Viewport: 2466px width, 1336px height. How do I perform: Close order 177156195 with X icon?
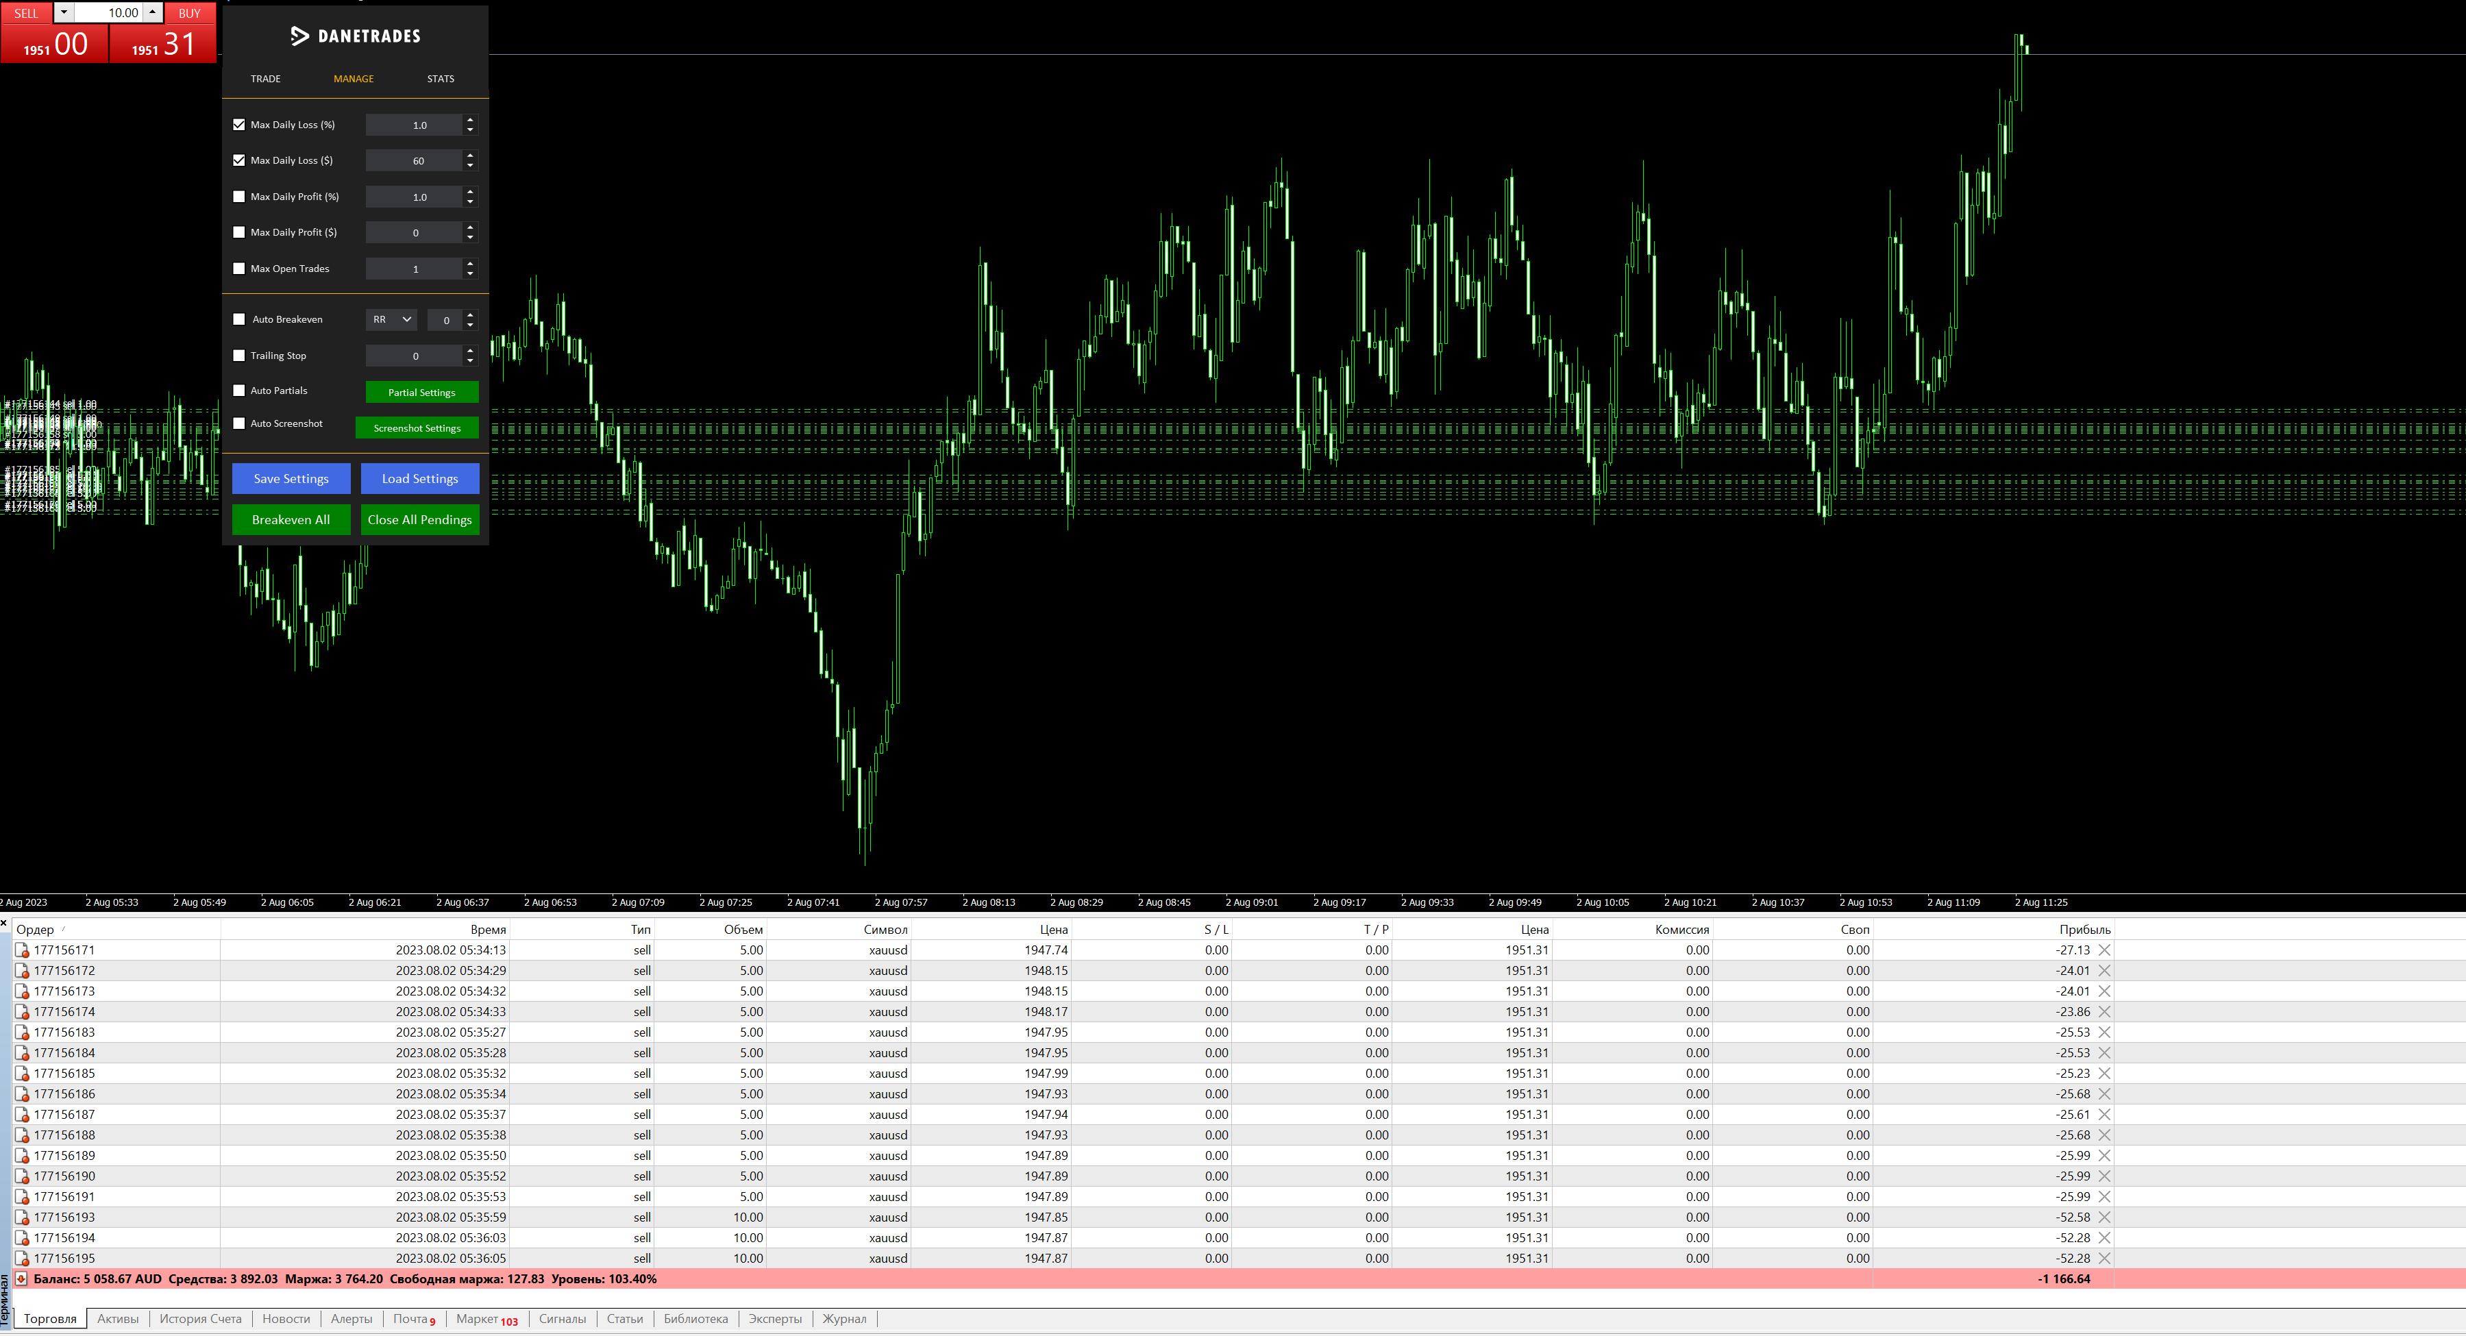(x=2104, y=1259)
